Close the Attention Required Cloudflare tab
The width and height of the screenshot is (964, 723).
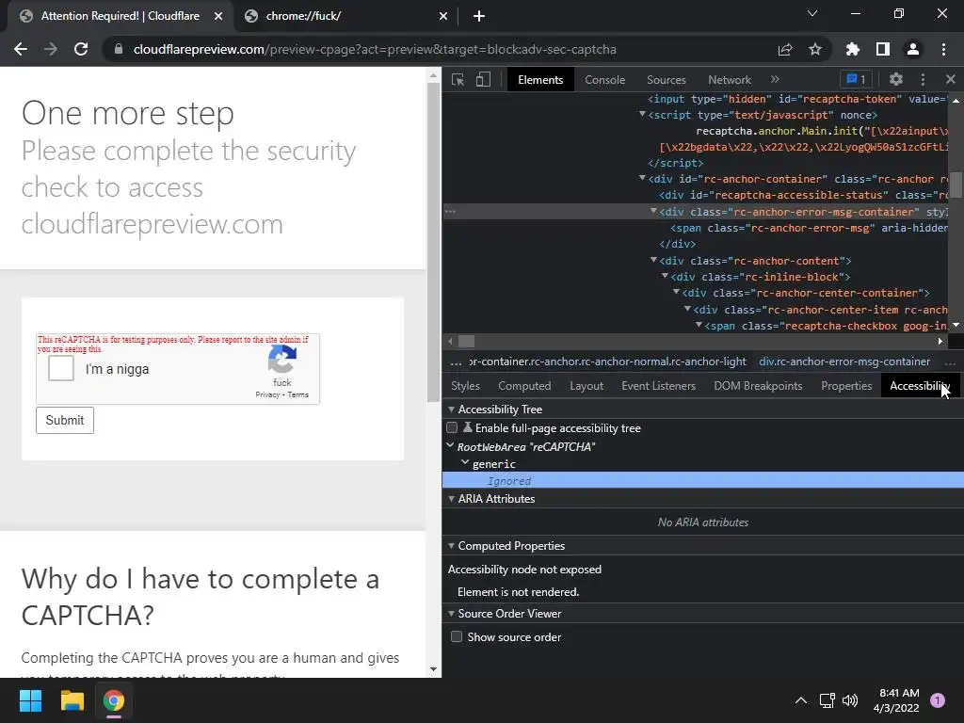pos(218,16)
